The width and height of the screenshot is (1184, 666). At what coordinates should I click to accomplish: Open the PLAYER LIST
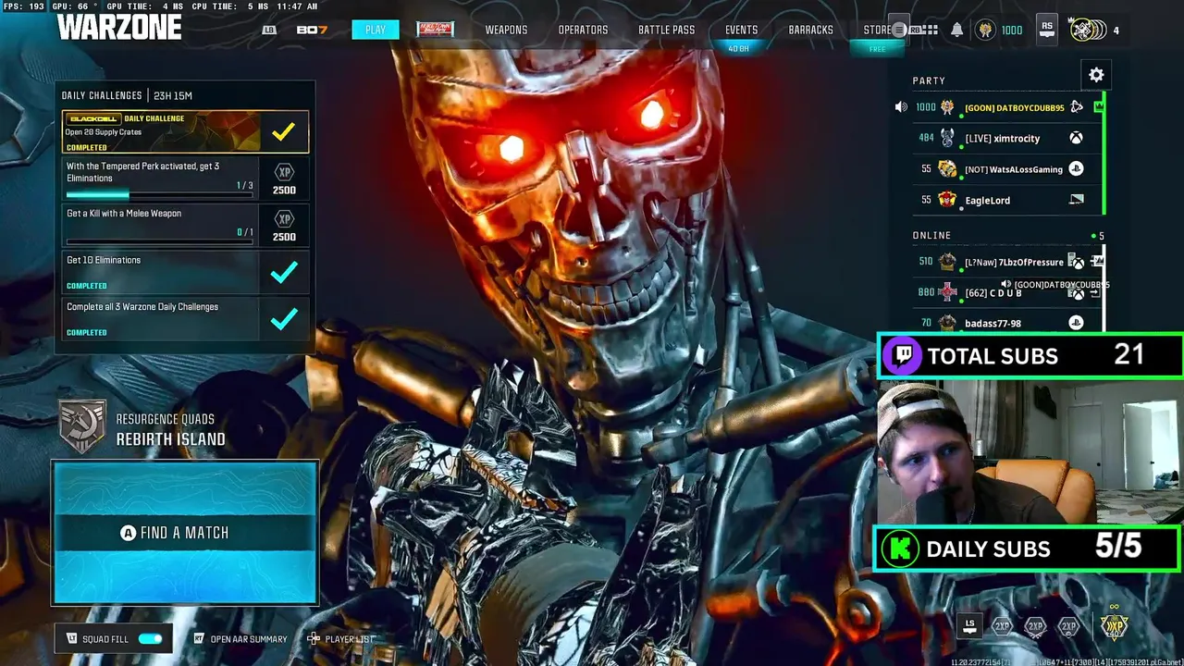[349, 639]
